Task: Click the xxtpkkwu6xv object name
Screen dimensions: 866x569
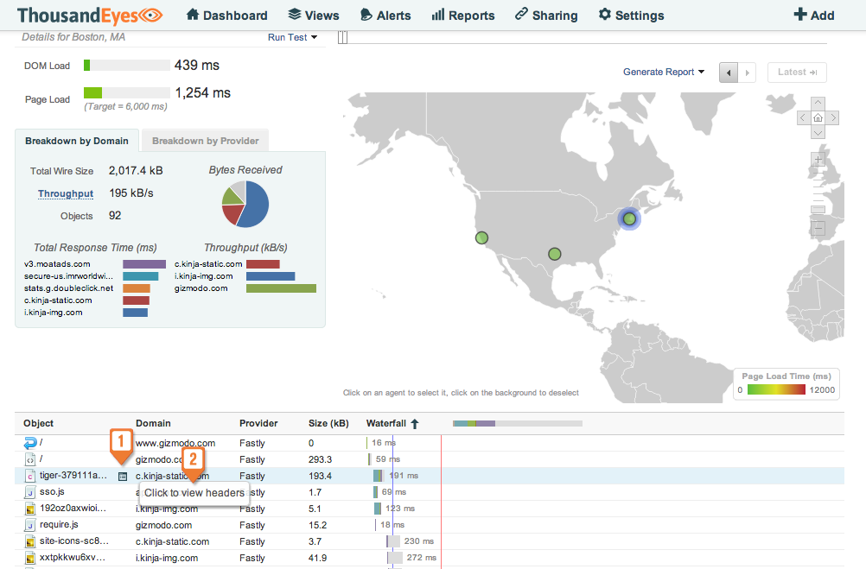Action: coord(73,558)
